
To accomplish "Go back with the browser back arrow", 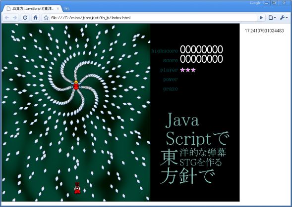I will (7, 18).
